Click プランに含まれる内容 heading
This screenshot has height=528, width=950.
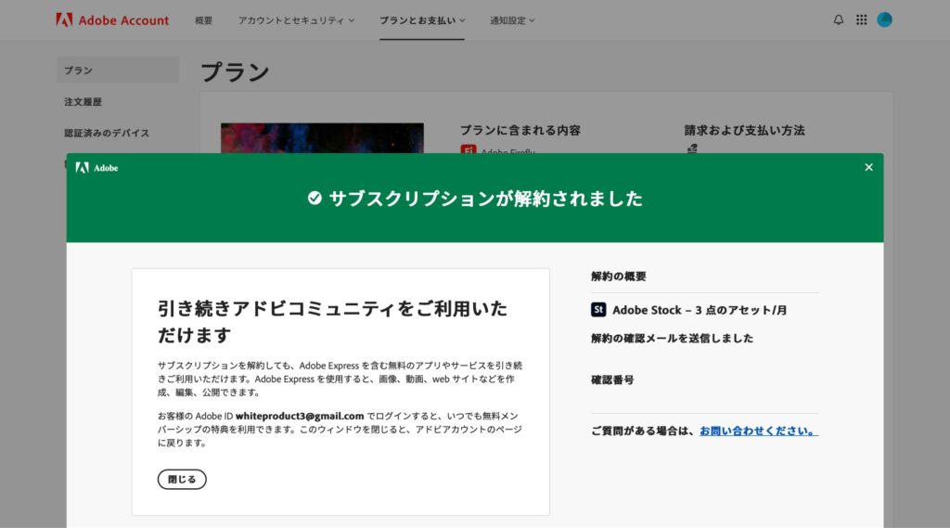(520, 130)
